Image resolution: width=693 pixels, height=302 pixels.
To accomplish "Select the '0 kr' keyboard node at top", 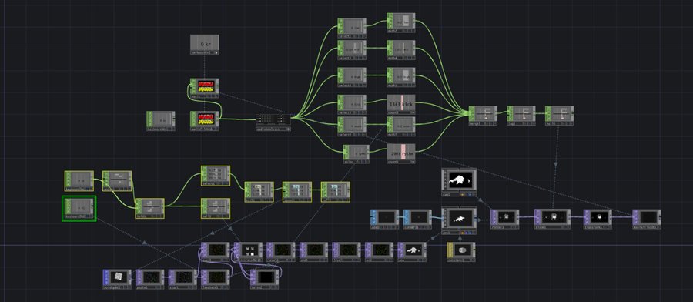I will point(204,45).
